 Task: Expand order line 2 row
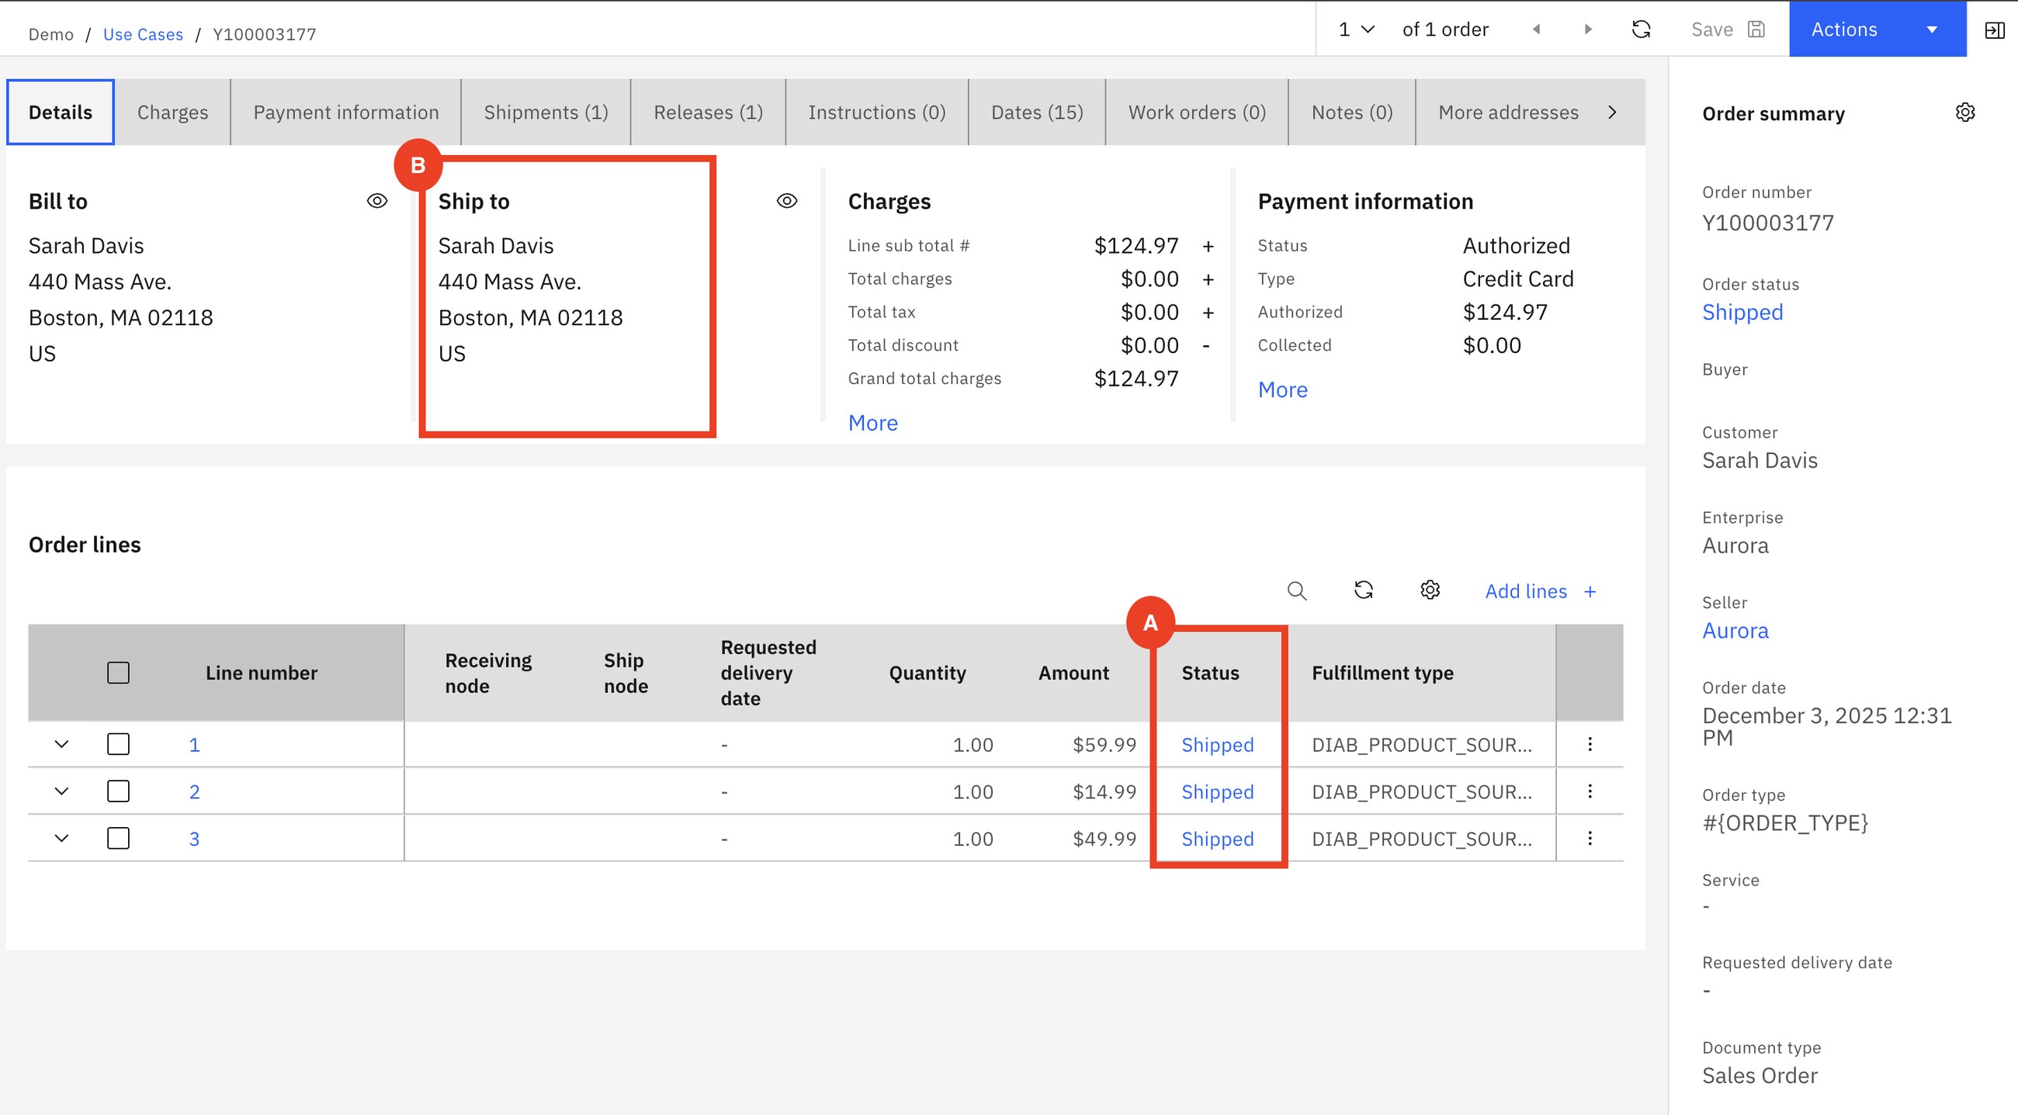(x=61, y=791)
